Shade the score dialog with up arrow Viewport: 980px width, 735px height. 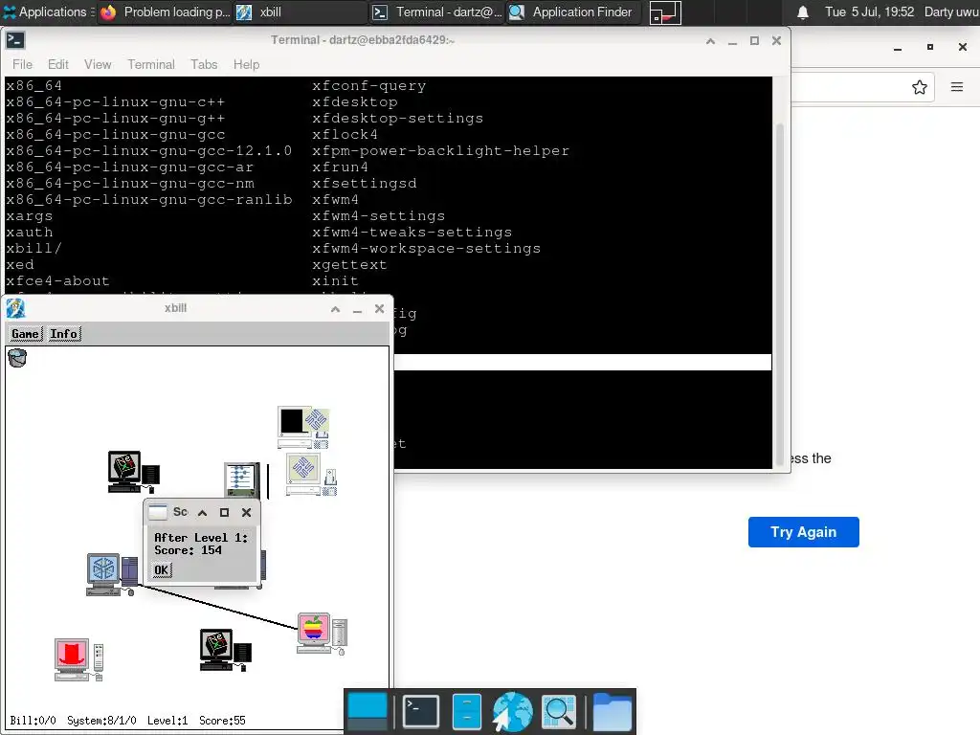coord(203,513)
